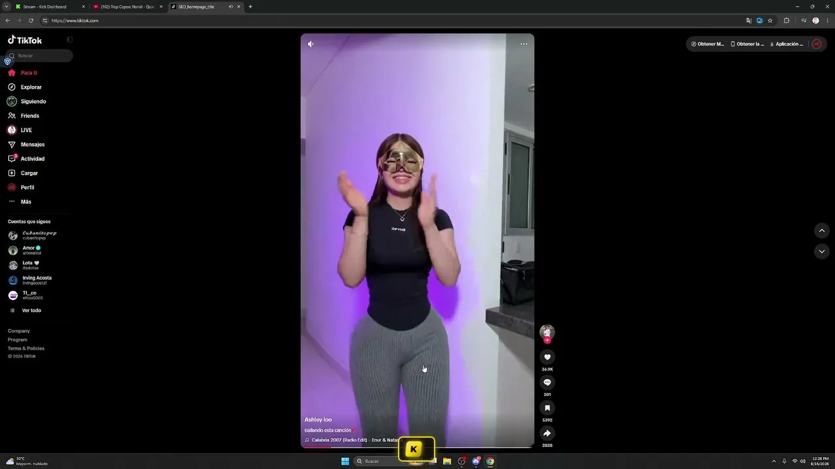Open the video's three-dot options menu

click(x=524, y=44)
